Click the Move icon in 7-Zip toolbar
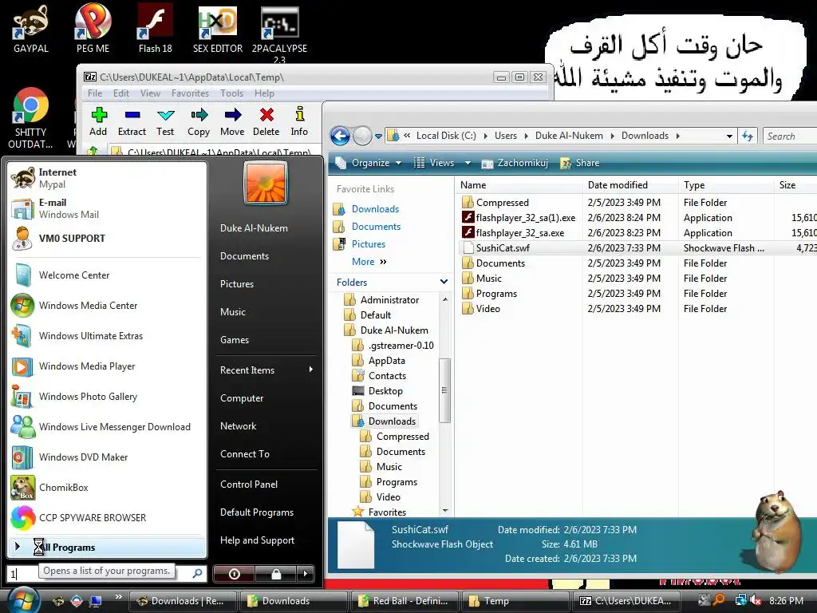 tap(232, 114)
